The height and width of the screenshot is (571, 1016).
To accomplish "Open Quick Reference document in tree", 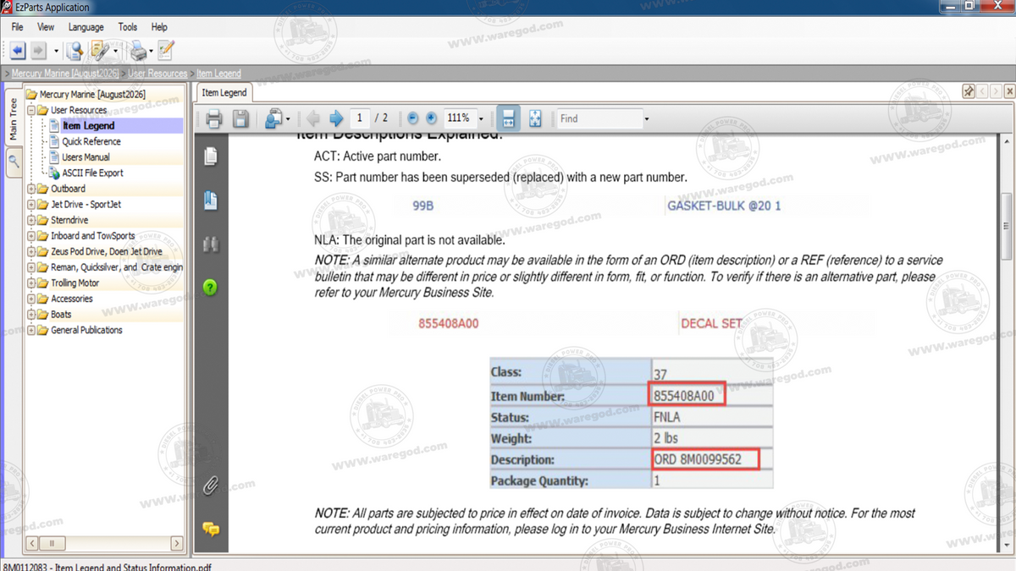I will click(x=91, y=141).
